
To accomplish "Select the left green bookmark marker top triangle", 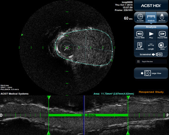I will (49, 98).
